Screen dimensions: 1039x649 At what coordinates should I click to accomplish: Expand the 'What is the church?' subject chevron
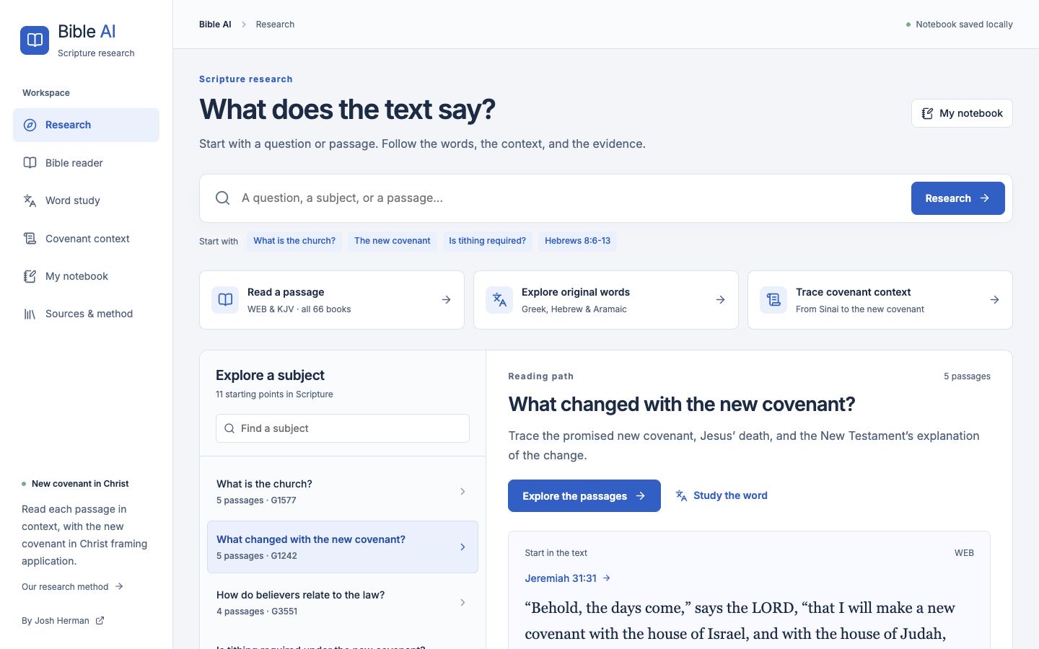(x=462, y=492)
